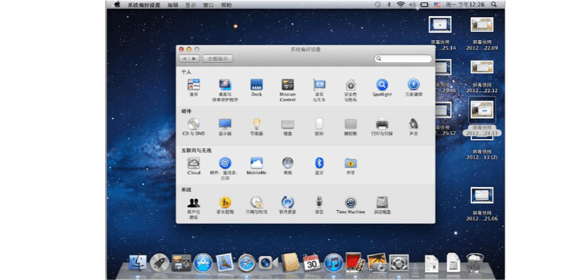The height and width of the screenshot is (280, 572).
Task: Open the 窗口 (Window) menu
Action: [208, 5]
